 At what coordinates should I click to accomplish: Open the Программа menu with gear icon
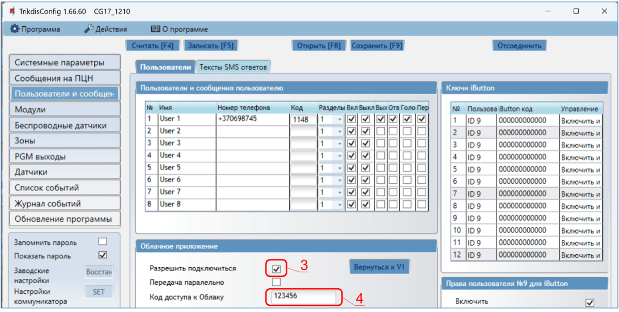tap(35, 29)
